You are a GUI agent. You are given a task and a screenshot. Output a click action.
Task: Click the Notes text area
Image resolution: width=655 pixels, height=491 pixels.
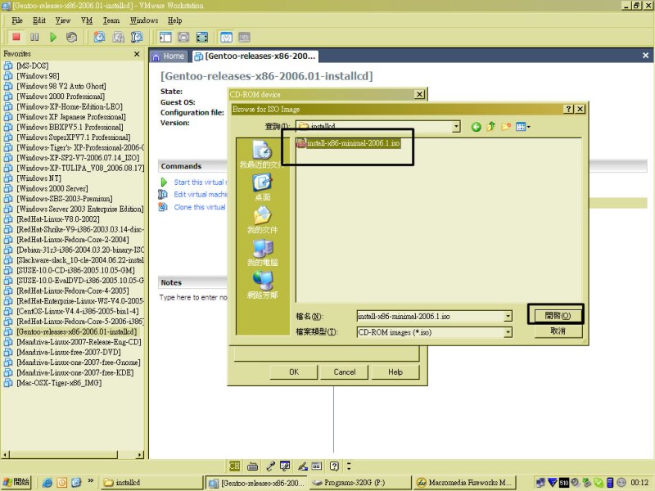click(x=192, y=297)
